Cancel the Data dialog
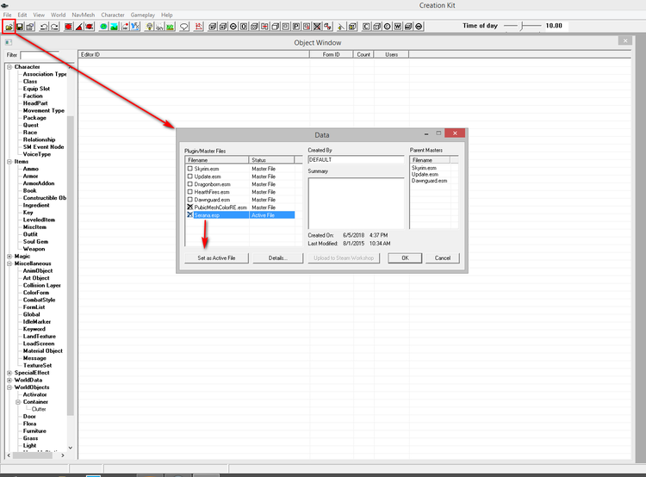Screen dimensions: 646x477 (x=443, y=257)
